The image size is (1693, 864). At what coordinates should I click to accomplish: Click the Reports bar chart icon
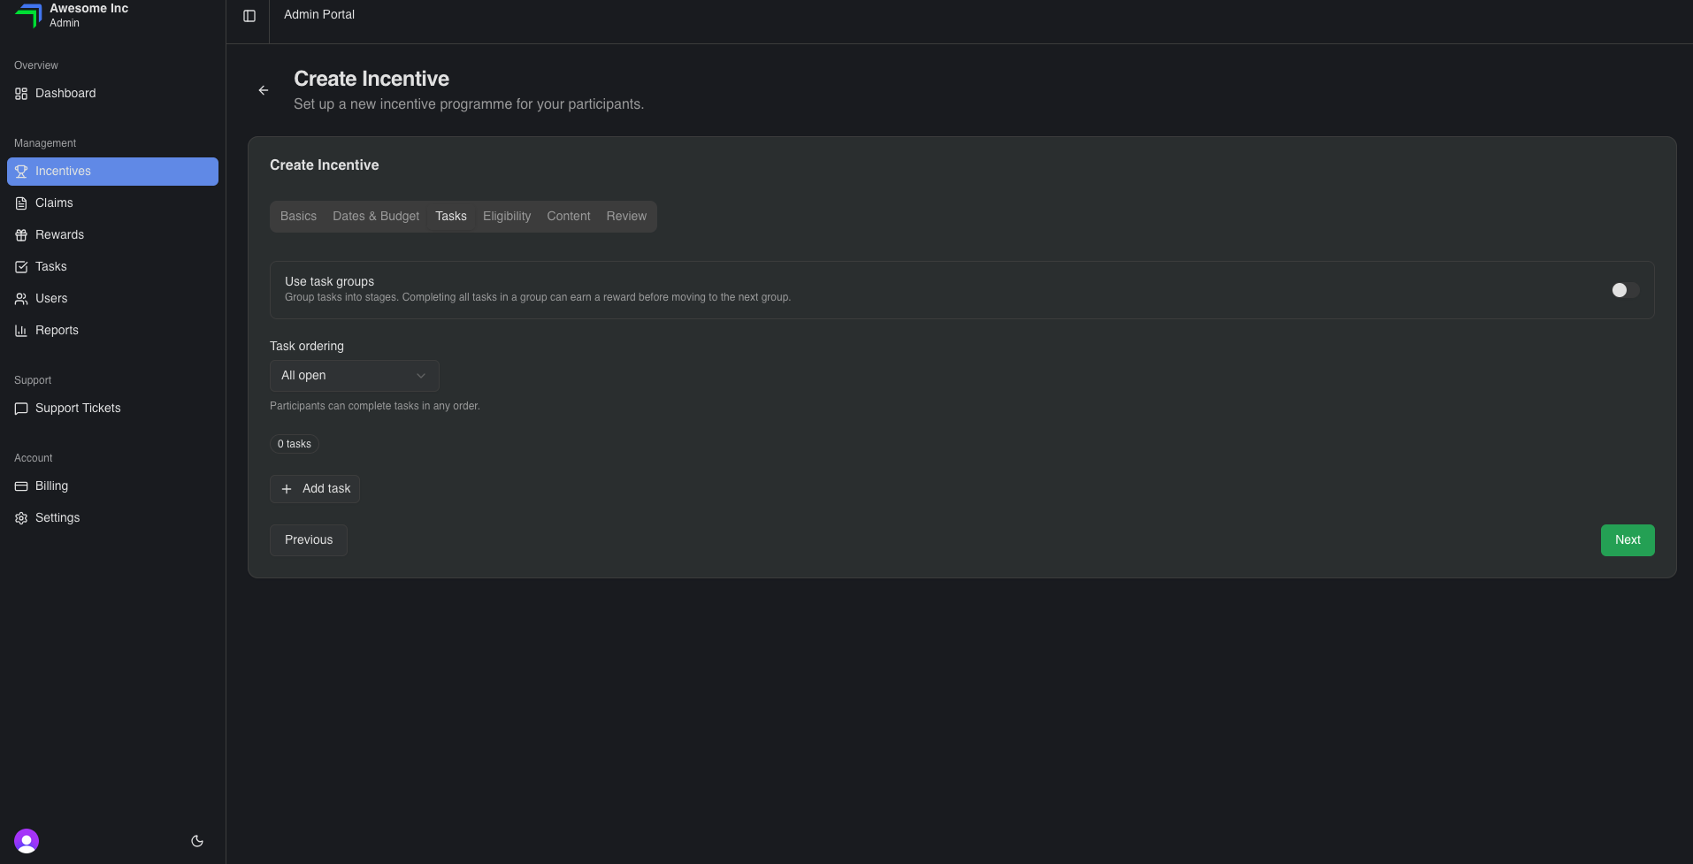(x=21, y=331)
